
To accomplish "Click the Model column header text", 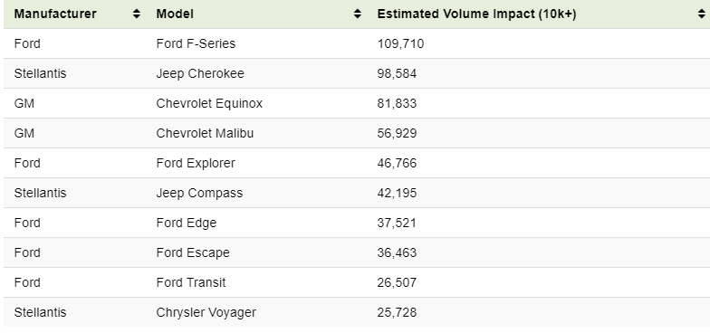I will [175, 14].
